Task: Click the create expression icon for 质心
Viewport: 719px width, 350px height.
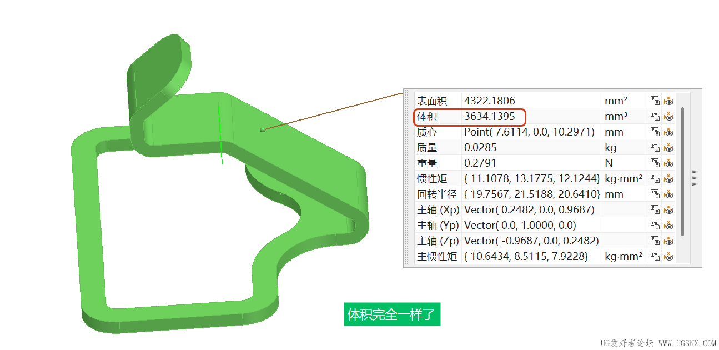Action: [656, 132]
